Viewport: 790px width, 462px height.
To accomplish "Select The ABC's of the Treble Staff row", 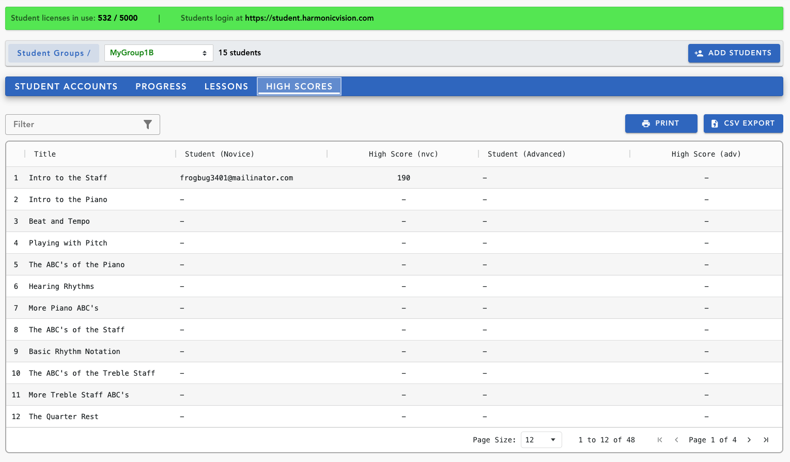I will coord(394,373).
